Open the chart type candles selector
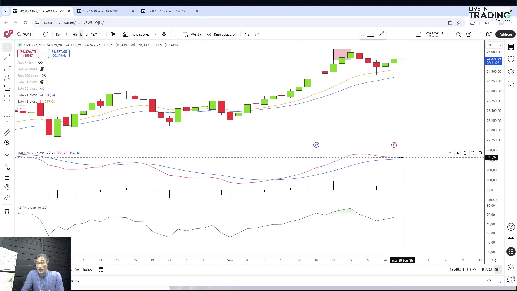This screenshot has height=291, width=517. point(113,34)
